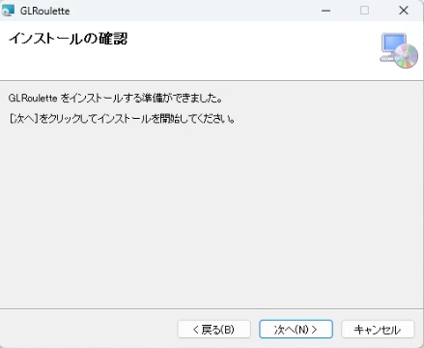This screenshot has height=348, width=424.
Task: Click the greyed-out maximize box
Action: point(364,11)
